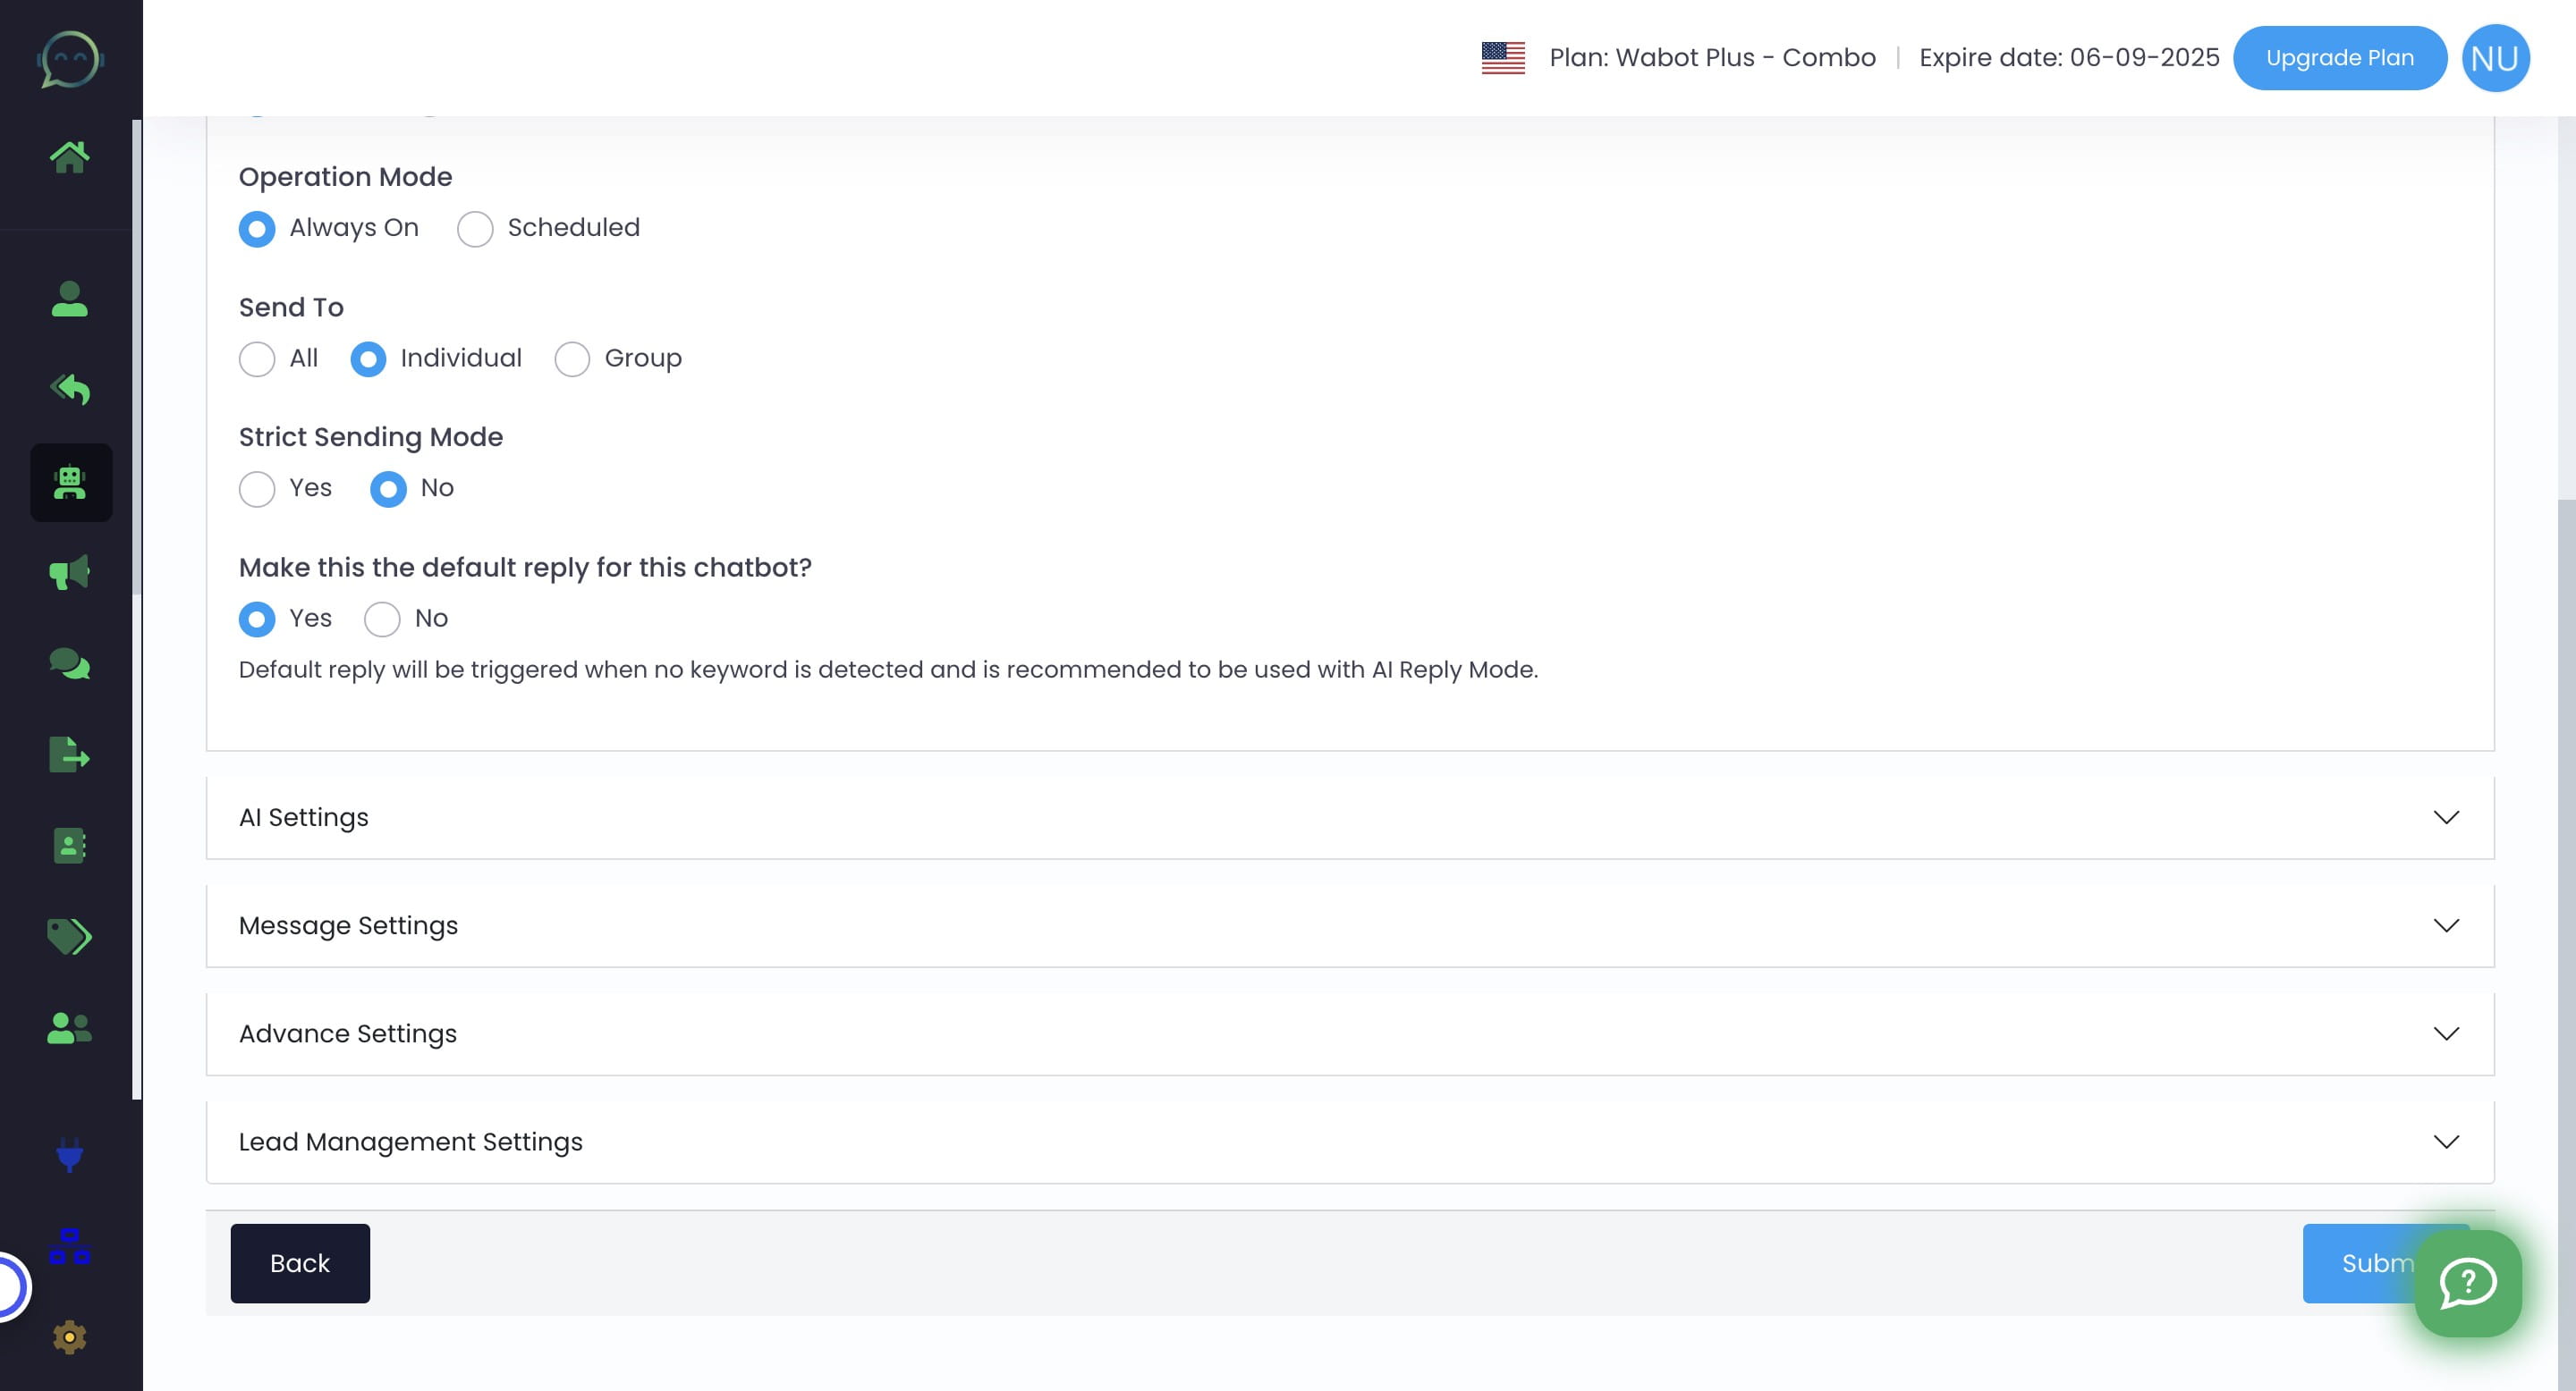Click the Upgrade Plan button
This screenshot has height=1391, width=2576.
[2340, 58]
